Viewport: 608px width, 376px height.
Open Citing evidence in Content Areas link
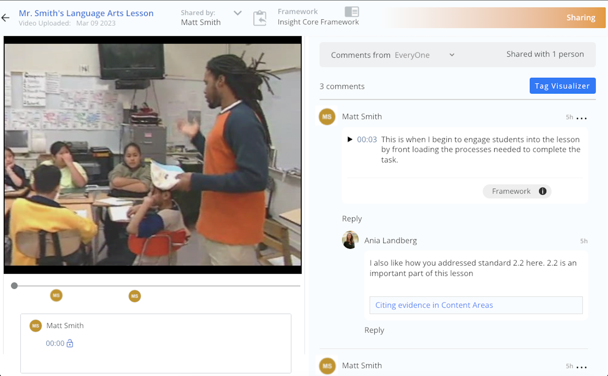tap(434, 305)
